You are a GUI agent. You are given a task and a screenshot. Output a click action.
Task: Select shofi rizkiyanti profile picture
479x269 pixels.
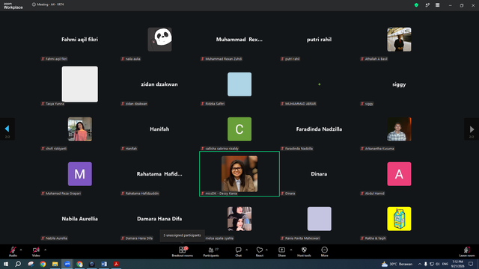80,129
